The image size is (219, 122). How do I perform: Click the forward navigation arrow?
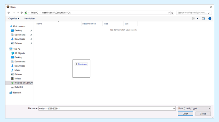[x=14, y=13]
